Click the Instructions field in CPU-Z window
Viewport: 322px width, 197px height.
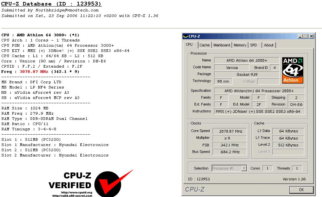259,111
